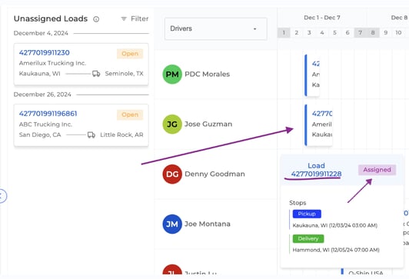
Task: Click Little Rock, AR destination text
Action: 121,135
